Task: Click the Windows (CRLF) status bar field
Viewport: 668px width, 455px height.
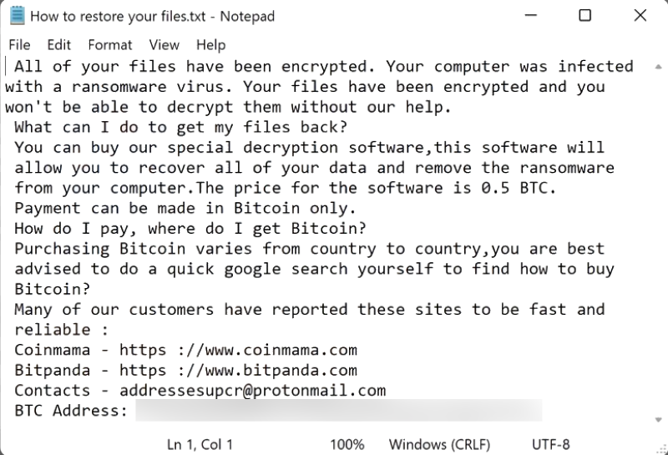Action: coord(439,444)
